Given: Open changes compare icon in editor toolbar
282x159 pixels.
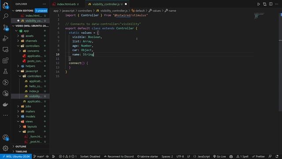Looking at the screenshot, I should tap(264, 4).
